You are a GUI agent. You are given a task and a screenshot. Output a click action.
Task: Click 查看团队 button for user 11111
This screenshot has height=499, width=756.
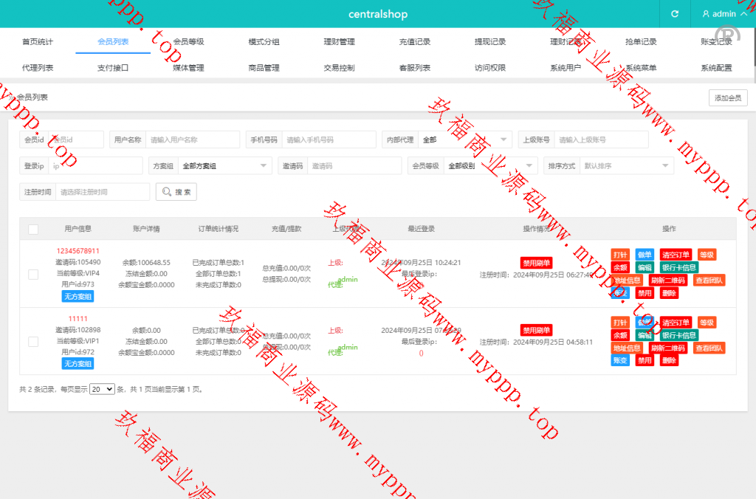tap(709, 348)
